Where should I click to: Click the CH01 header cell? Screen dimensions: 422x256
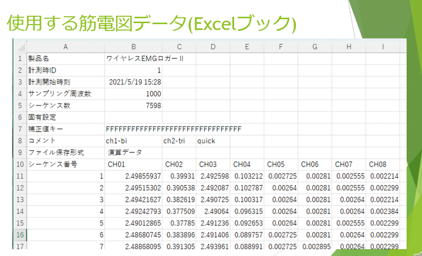point(133,165)
